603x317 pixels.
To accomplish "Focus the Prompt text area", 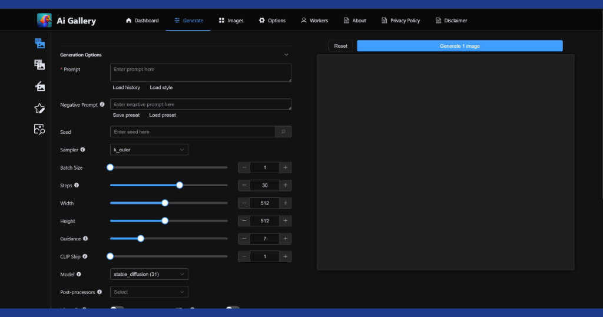I will tap(201, 72).
